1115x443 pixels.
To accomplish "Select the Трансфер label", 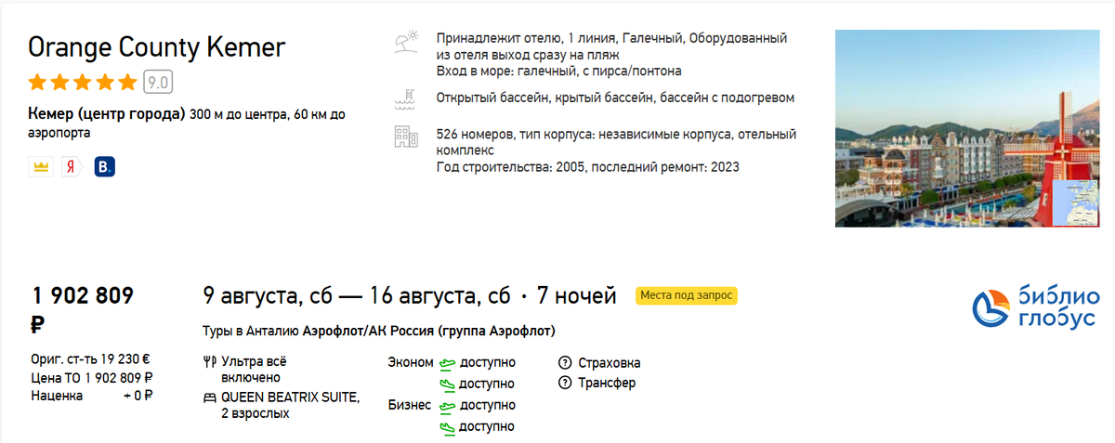I will tap(607, 383).
